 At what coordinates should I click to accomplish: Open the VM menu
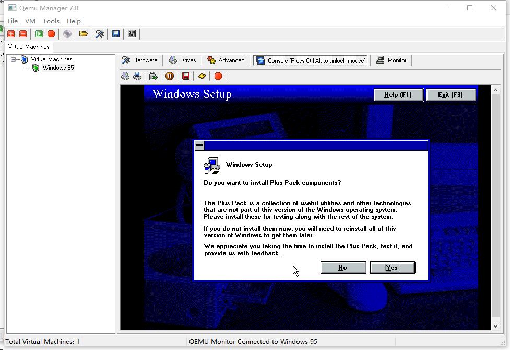(30, 21)
